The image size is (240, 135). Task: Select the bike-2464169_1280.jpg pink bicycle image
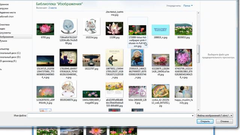(138, 92)
